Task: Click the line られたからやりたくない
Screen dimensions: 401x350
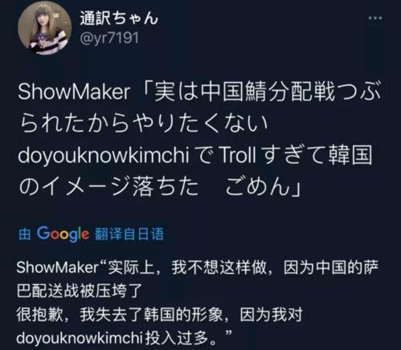Action: point(144,124)
